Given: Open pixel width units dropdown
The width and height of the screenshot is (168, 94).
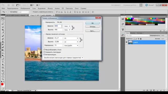Looking at the screenshot, I should 67,26.
